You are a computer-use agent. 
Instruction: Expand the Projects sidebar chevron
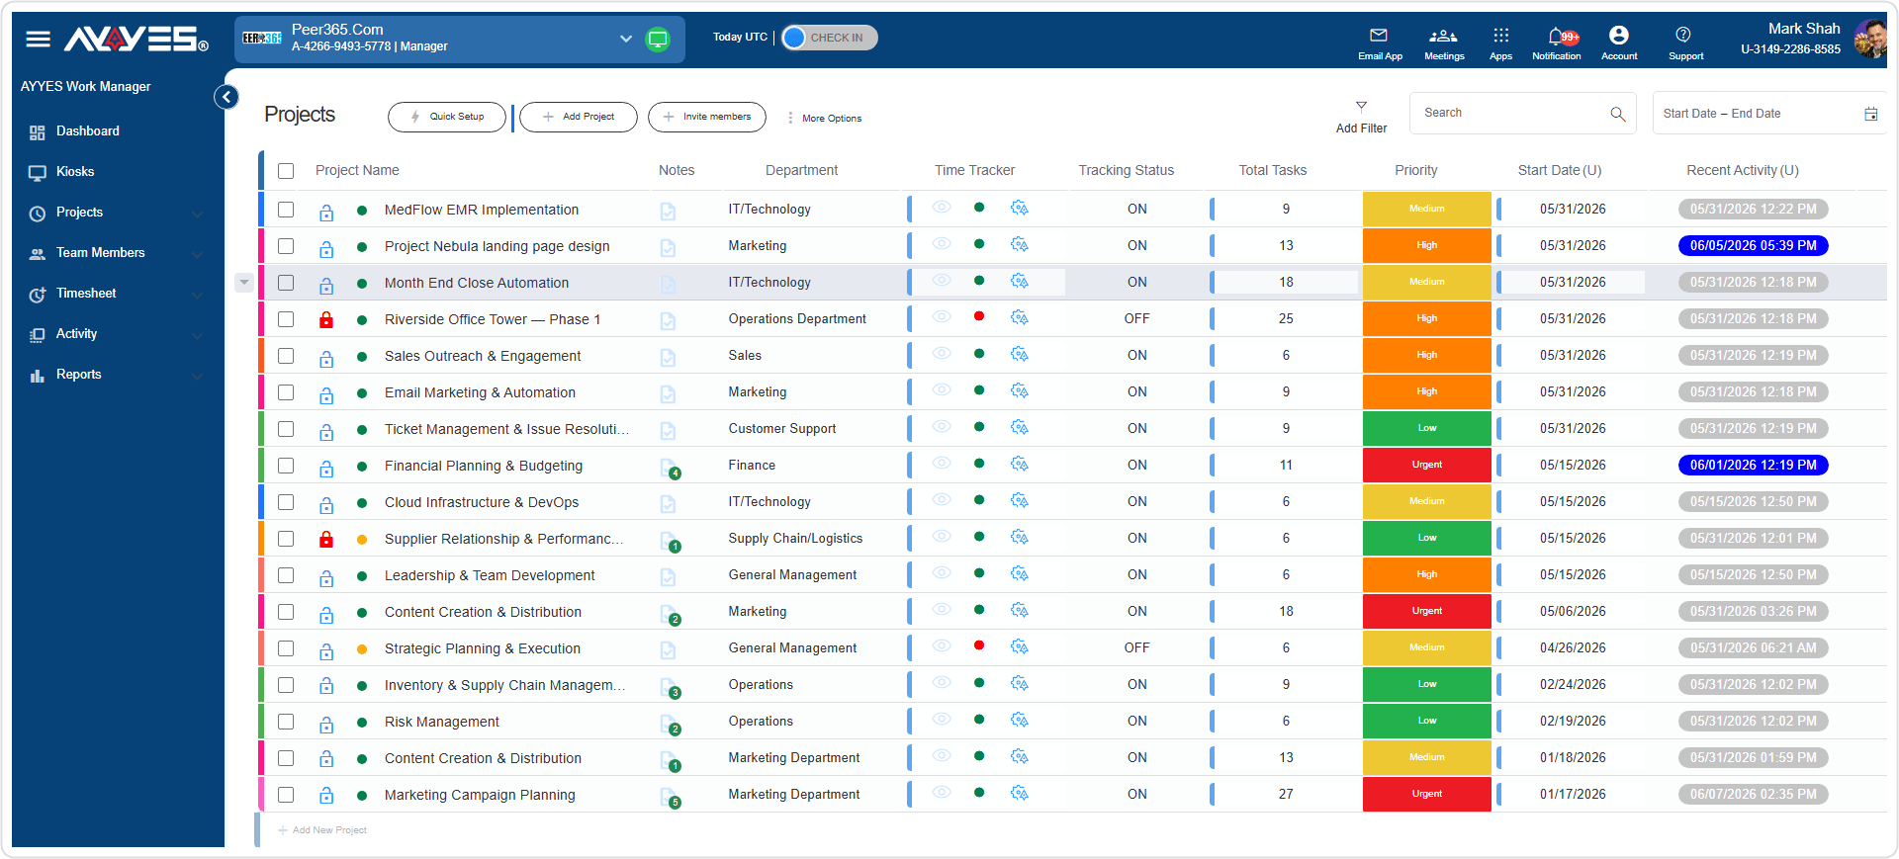point(197,214)
